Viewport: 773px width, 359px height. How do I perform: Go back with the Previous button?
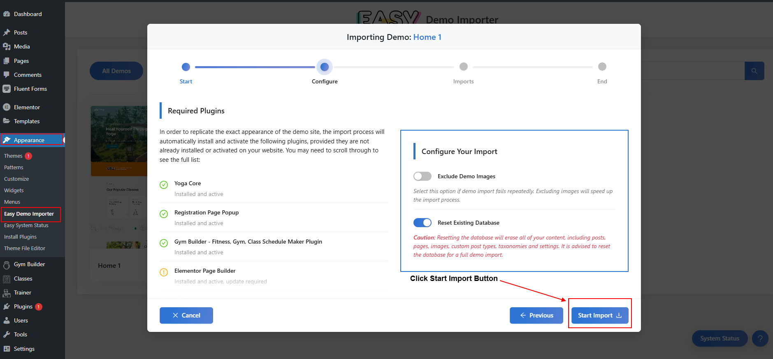pyautogui.click(x=536, y=315)
